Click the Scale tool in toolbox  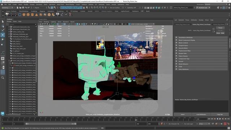(2, 44)
